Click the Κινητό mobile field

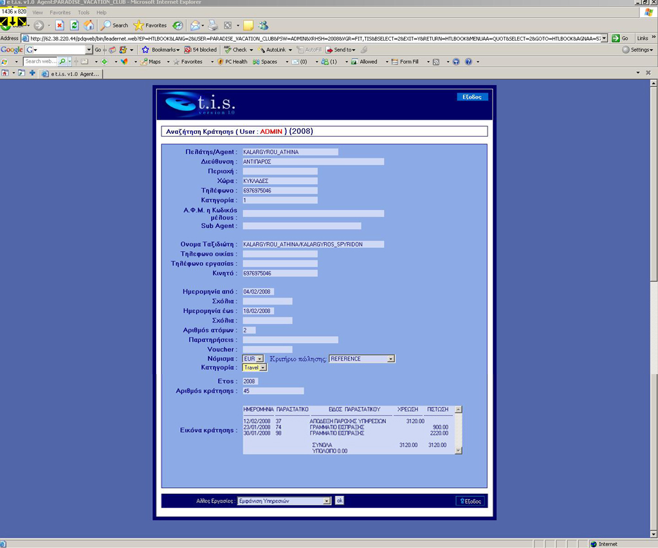click(x=280, y=274)
